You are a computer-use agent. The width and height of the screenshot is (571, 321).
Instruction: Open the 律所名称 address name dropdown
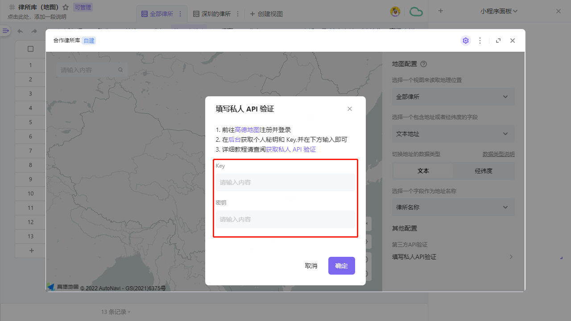453,207
